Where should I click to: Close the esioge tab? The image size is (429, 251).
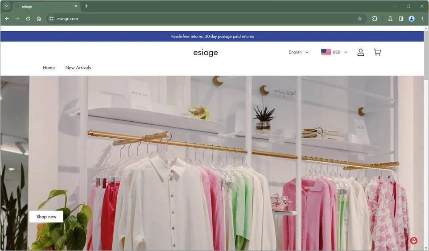(76, 6)
